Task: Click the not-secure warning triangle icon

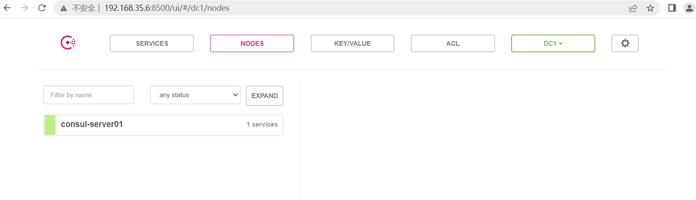Action: [64, 8]
